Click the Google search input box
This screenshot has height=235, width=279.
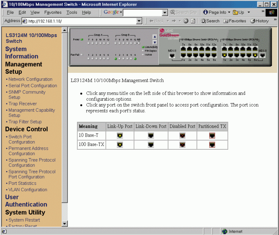143,12
